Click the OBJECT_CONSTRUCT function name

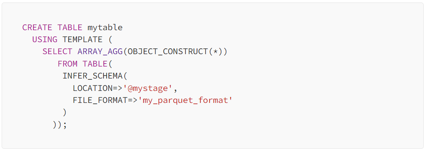pyautogui.click(x=168, y=52)
